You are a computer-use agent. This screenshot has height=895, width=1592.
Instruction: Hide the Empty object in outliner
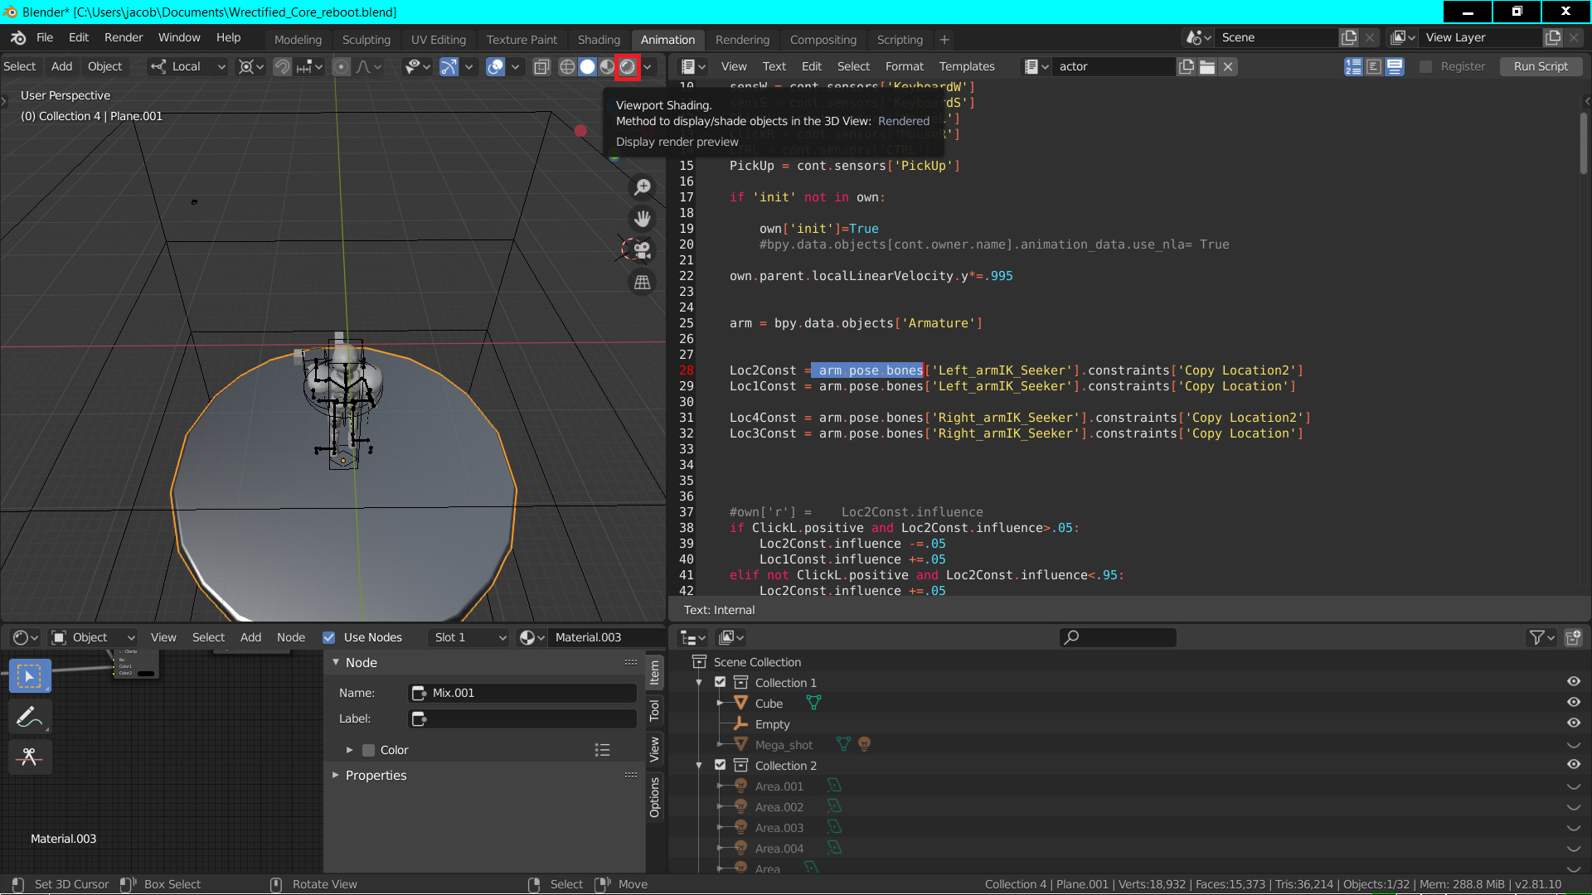(x=1573, y=723)
